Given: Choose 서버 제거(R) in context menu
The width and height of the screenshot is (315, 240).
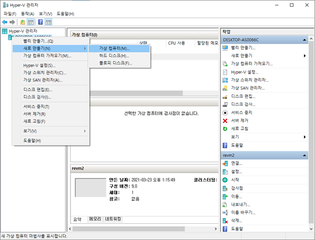Looking at the screenshot, I should click(x=51, y=114).
